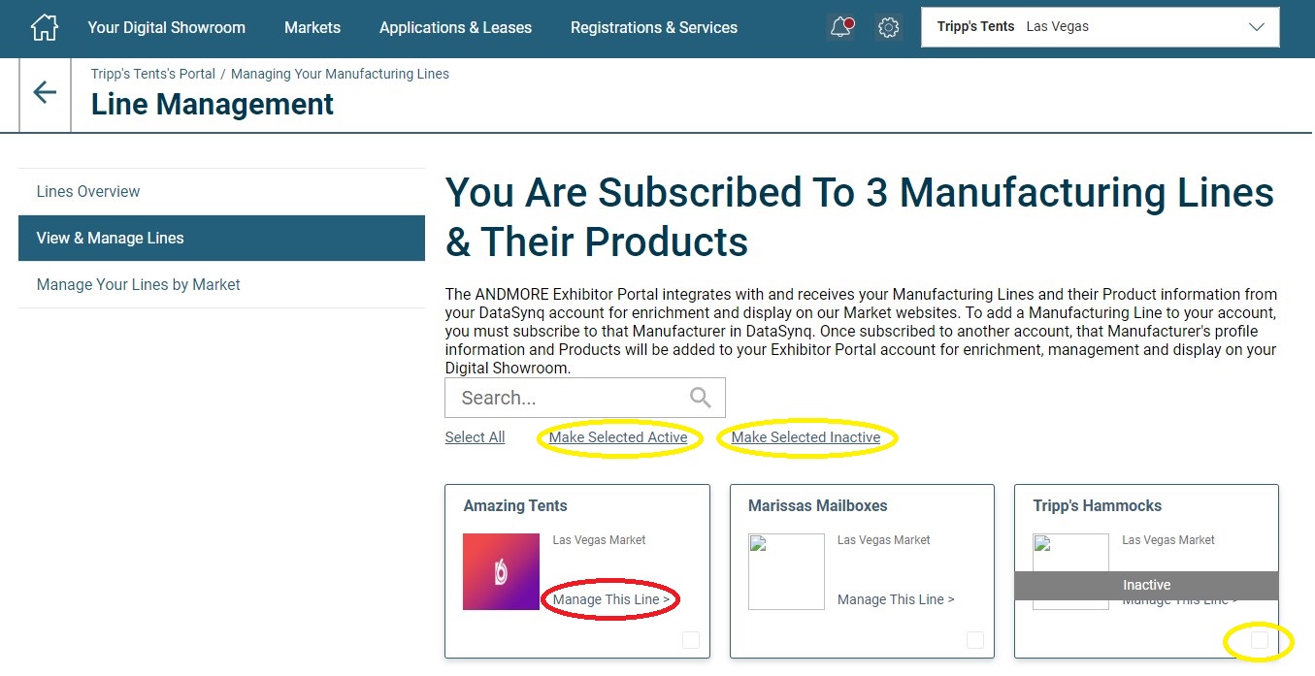The width and height of the screenshot is (1315, 676).
Task: Click Make Selected Active
Action: click(618, 437)
